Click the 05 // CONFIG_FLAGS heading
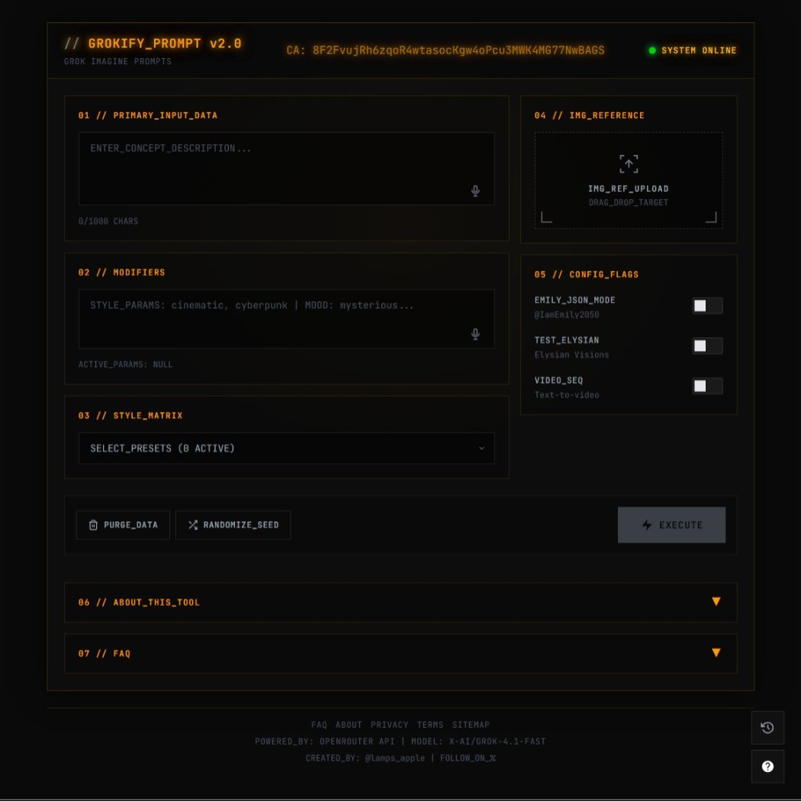The width and height of the screenshot is (801, 801). (587, 275)
